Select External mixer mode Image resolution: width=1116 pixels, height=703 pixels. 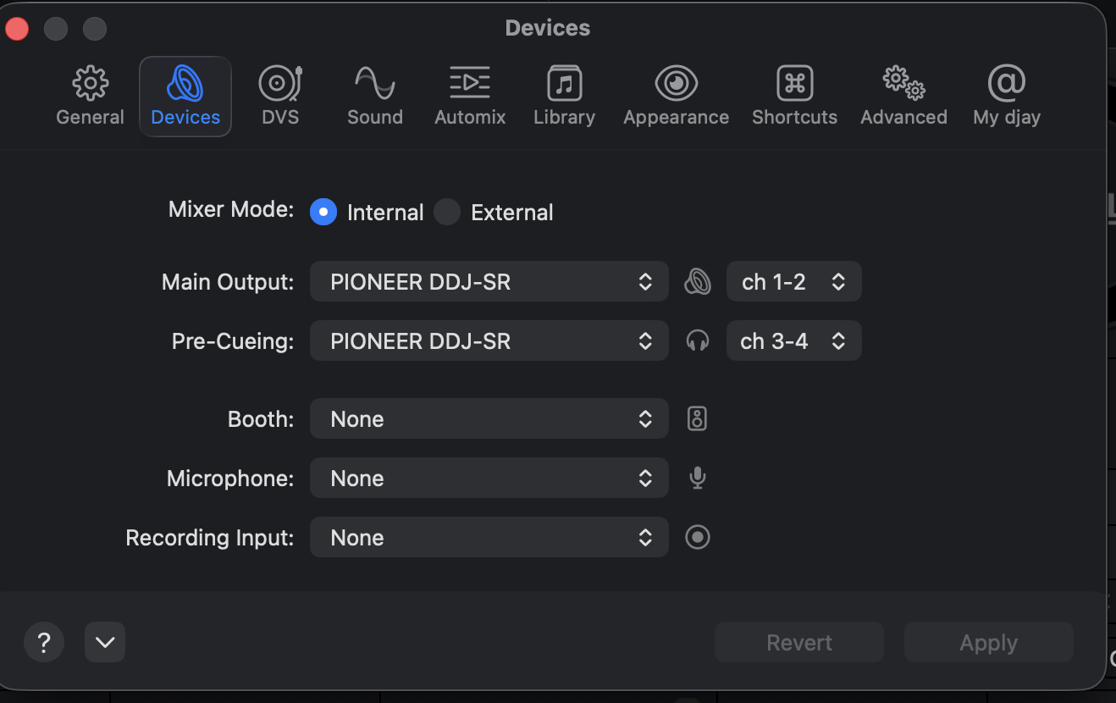tap(447, 212)
